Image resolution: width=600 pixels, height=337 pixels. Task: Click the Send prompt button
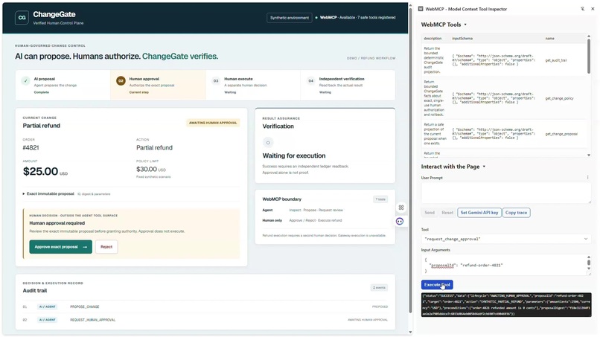pos(430,213)
